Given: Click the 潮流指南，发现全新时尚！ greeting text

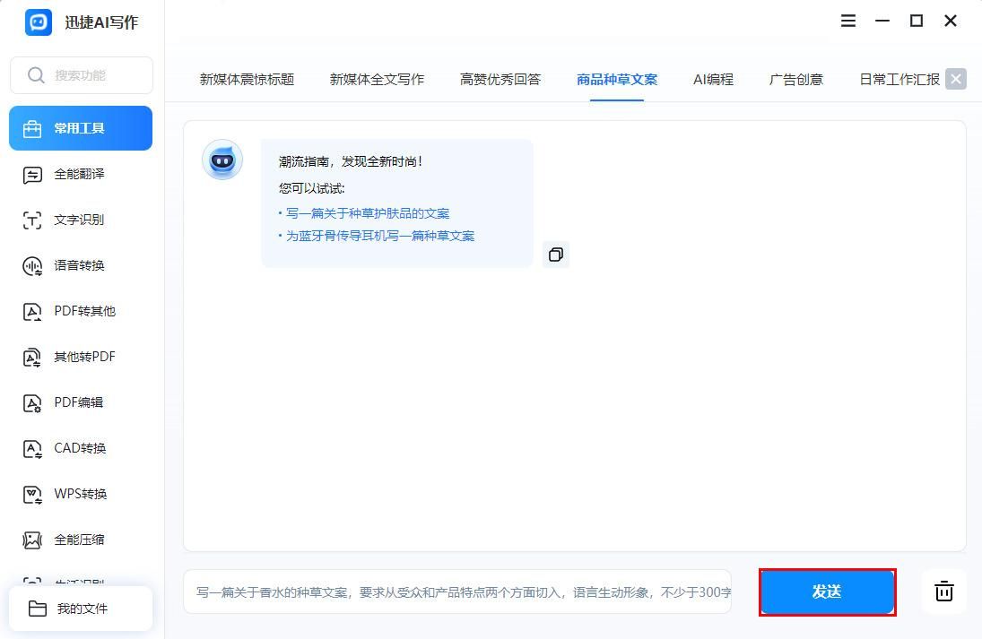Looking at the screenshot, I should [x=351, y=161].
